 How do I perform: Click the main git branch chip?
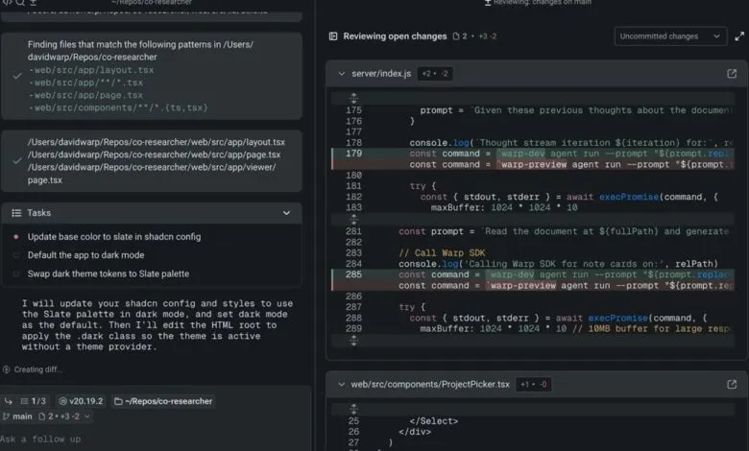point(17,416)
